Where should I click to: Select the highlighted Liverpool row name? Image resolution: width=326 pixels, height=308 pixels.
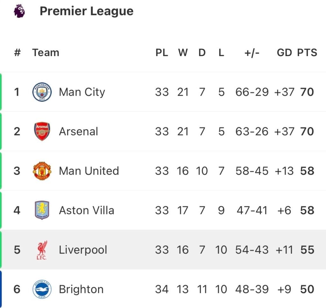pyautogui.click(x=83, y=250)
